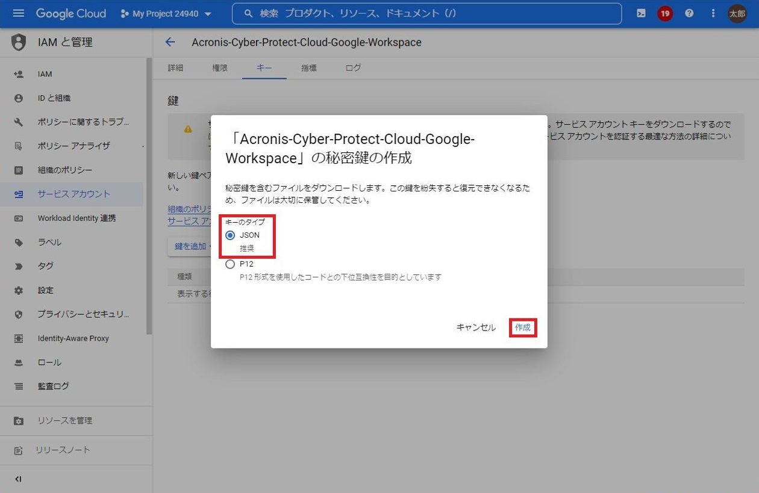Screen dimensions: 759x493
Task: Click the sidebar vertical scrollbar
Action: pyautogui.click(x=149, y=196)
